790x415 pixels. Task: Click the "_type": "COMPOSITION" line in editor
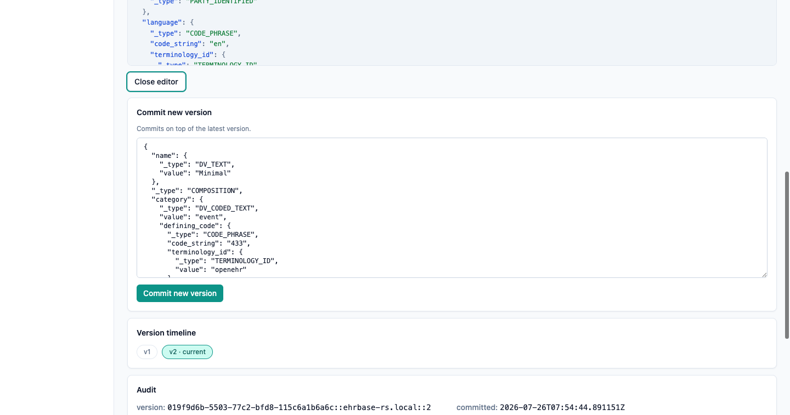(197, 191)
